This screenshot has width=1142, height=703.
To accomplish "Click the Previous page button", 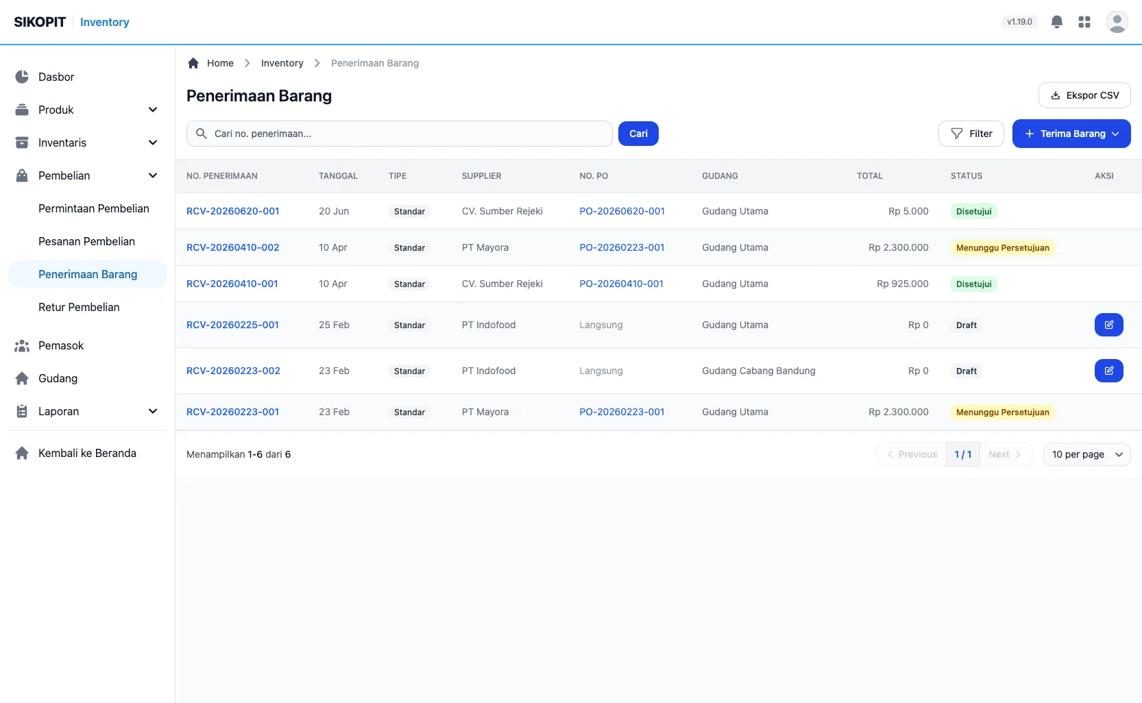I will [x=912, y=454].
